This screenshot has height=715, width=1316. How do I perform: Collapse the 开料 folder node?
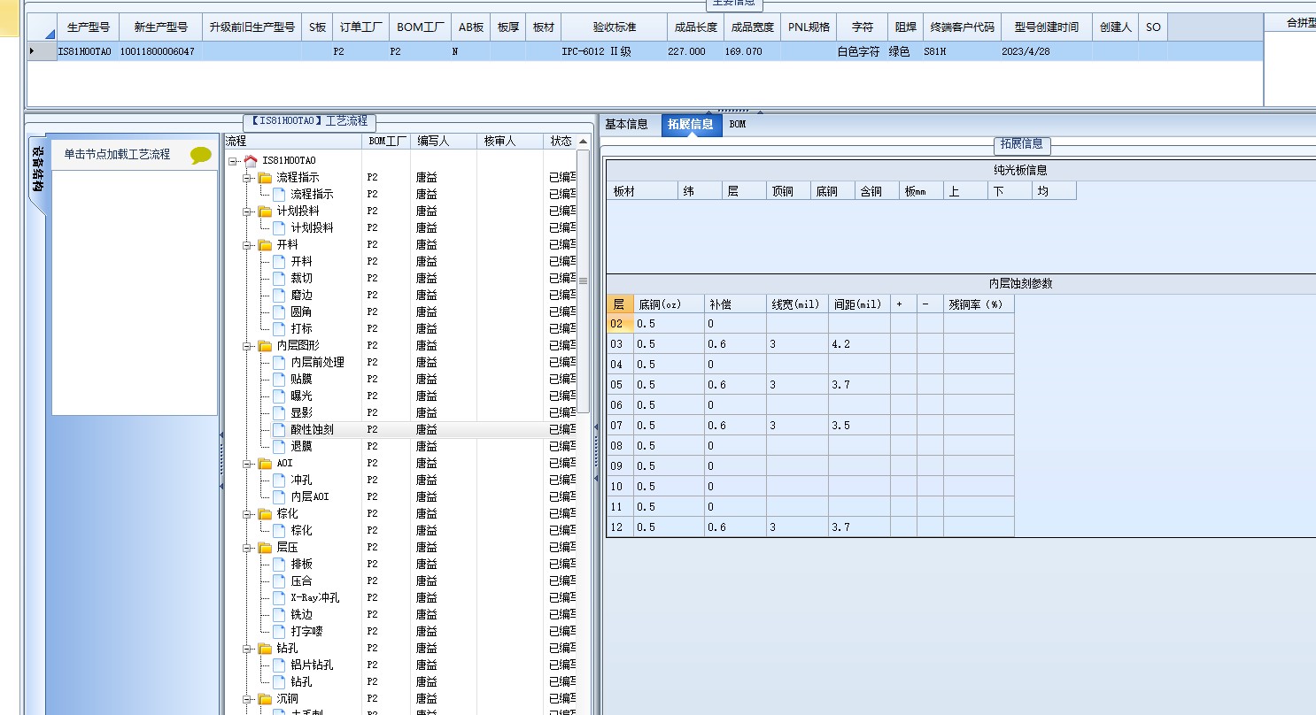tap(246, 244)
